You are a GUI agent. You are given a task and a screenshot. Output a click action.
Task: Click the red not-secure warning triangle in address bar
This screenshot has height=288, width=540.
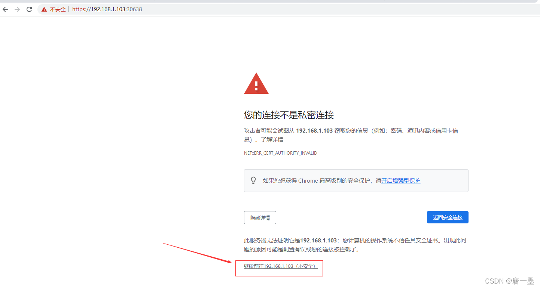click(x=44, y=9)
